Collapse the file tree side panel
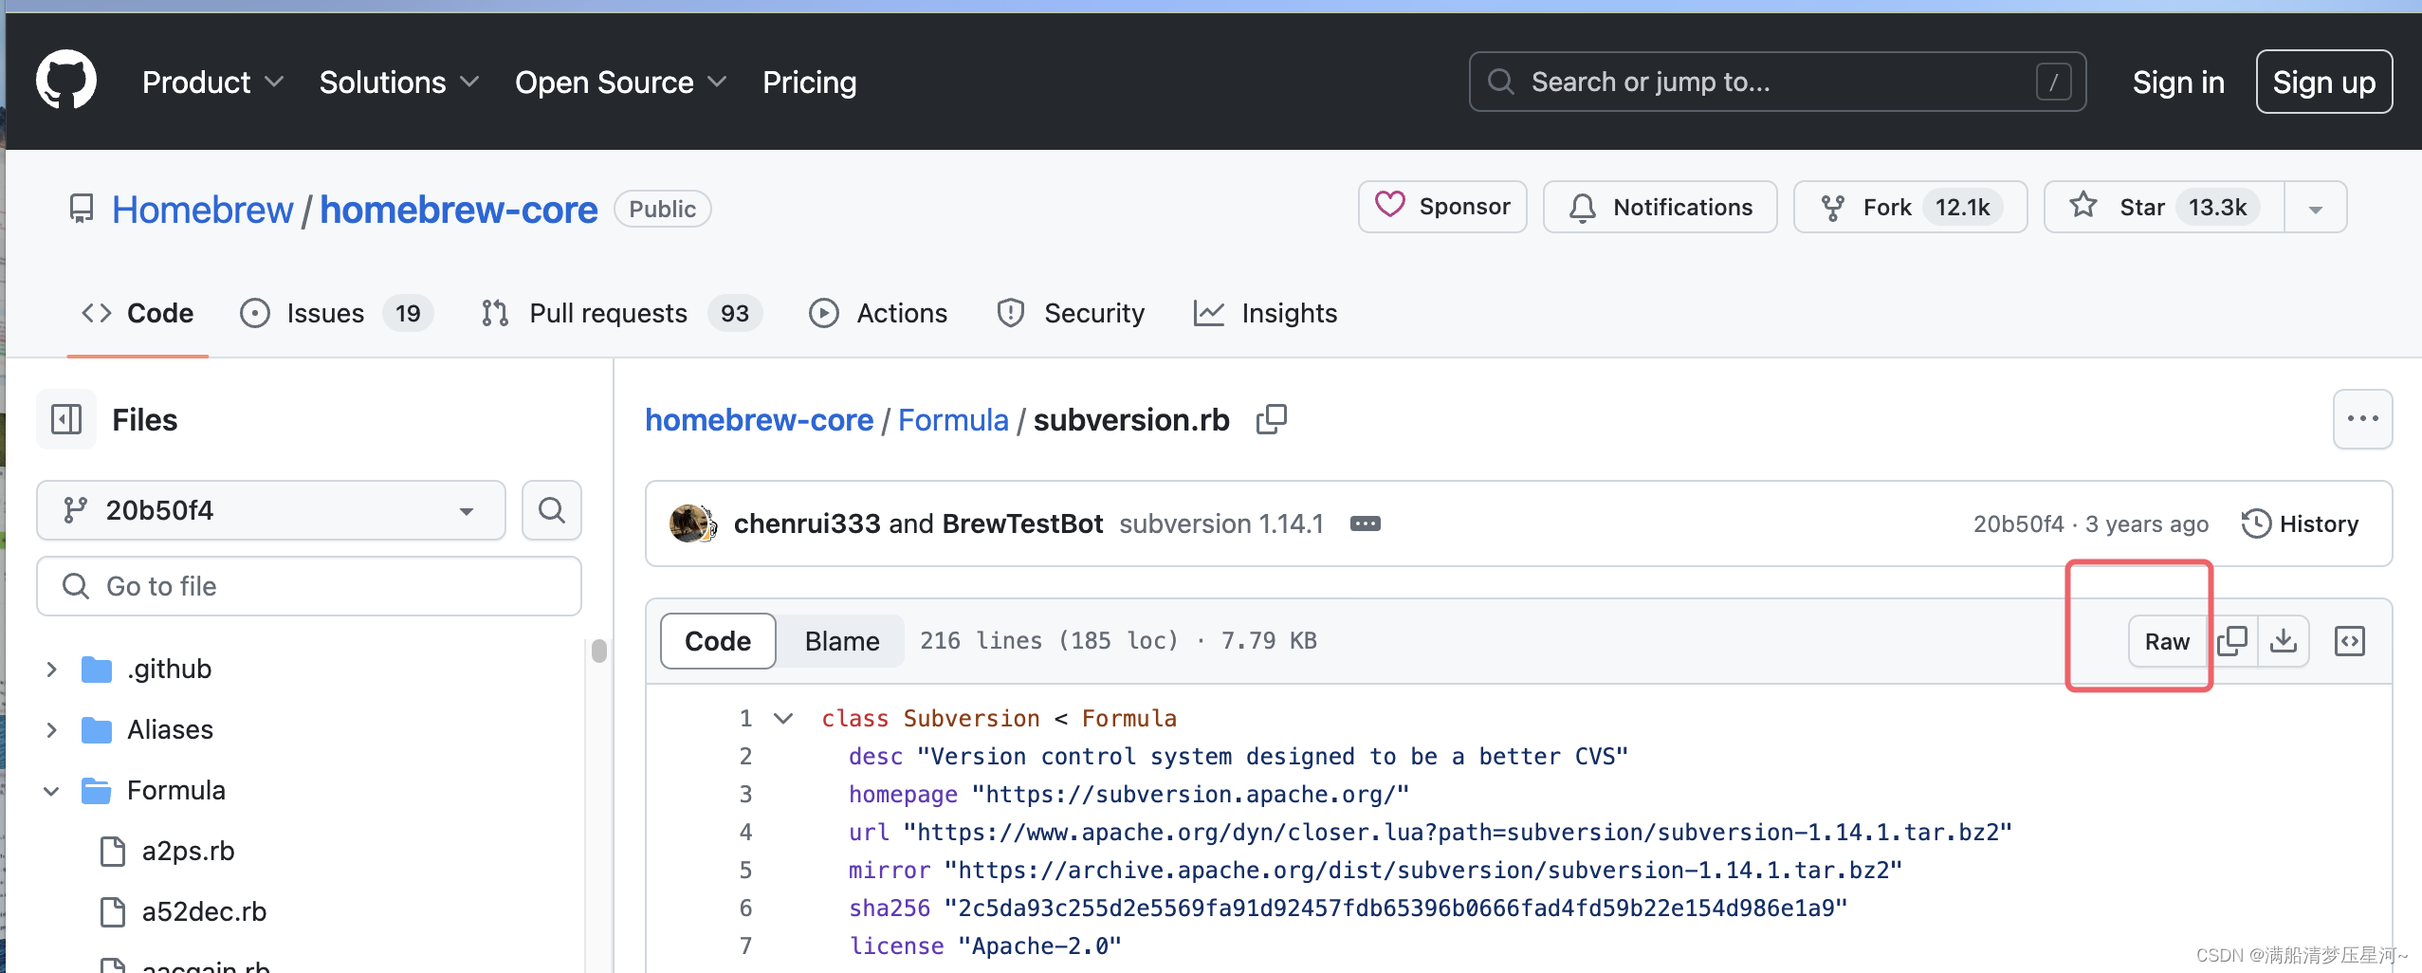The width and height of the screenshot is (2422, 973). tap(66, 419)
